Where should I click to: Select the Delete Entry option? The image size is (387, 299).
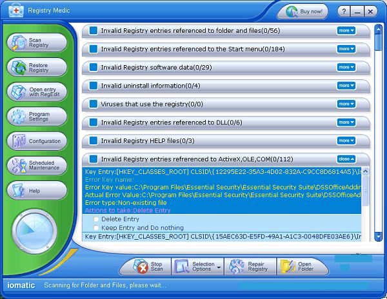(x=97, y=220)
